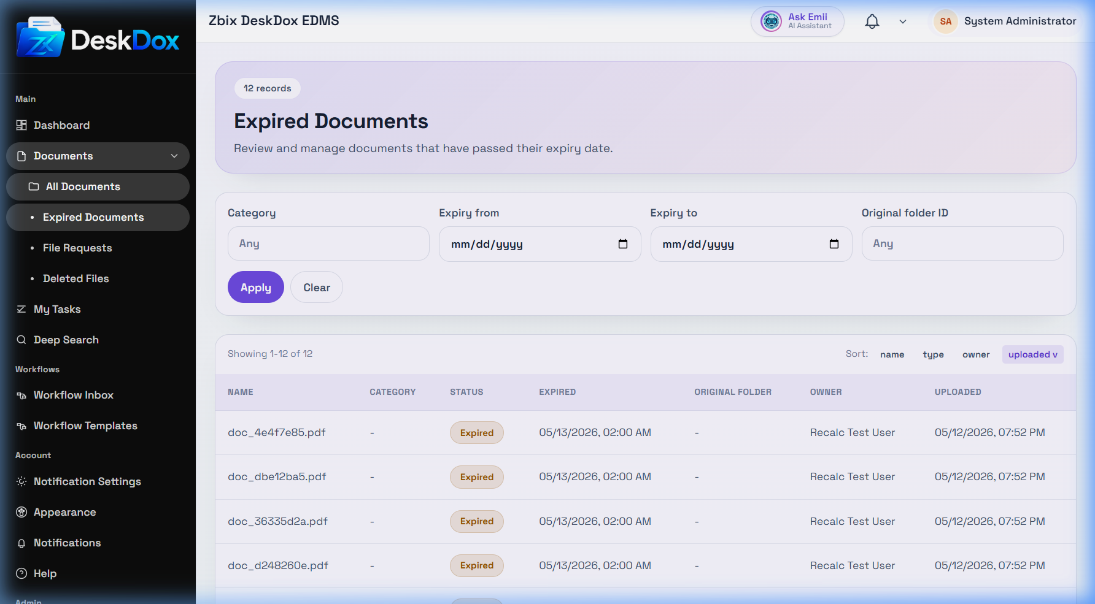Image resolution: width=1095 pixels, height=604 pixels.
Task: Click the Apply filter button
Action: click(x=256, y=287)
